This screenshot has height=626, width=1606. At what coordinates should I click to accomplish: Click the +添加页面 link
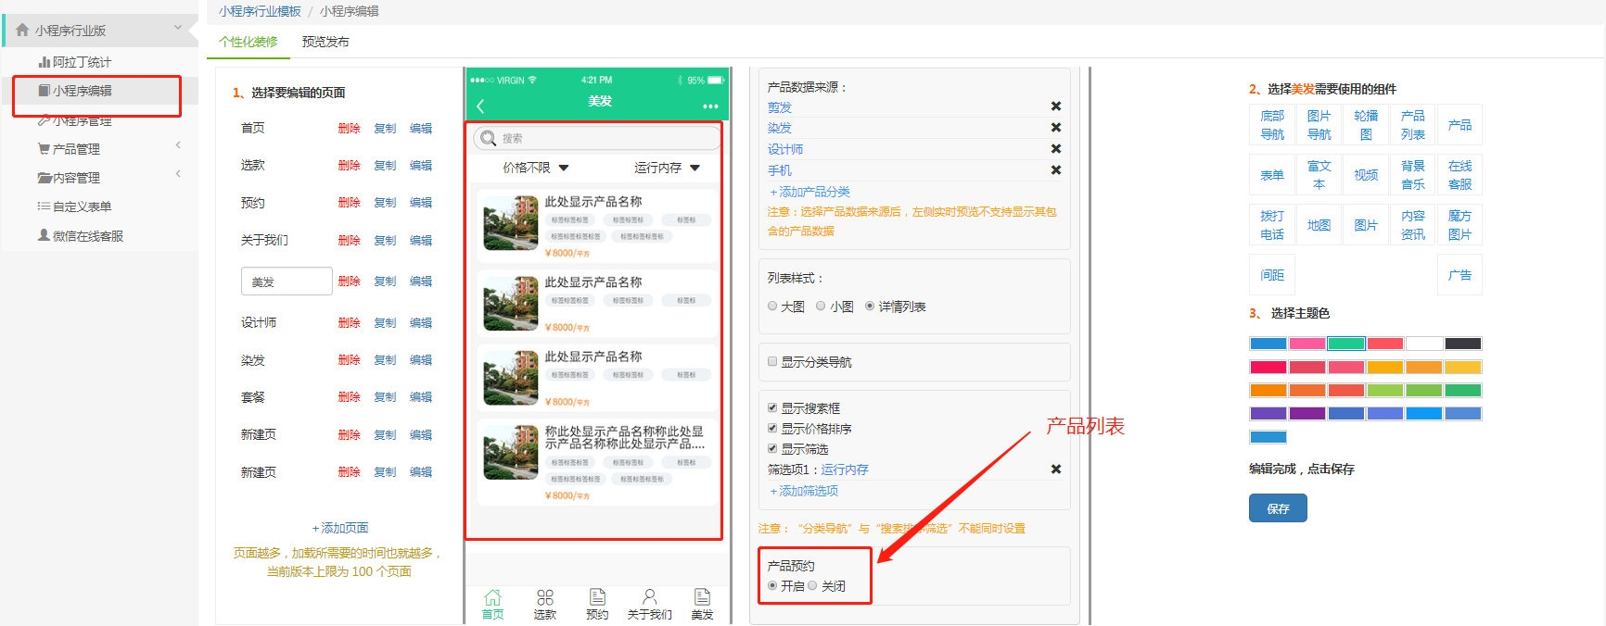[339, 528]
